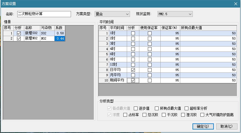Enable the 逐步值 checkbox
The width and height of the screenshot is (241, 133).
[x=136, y=108]
